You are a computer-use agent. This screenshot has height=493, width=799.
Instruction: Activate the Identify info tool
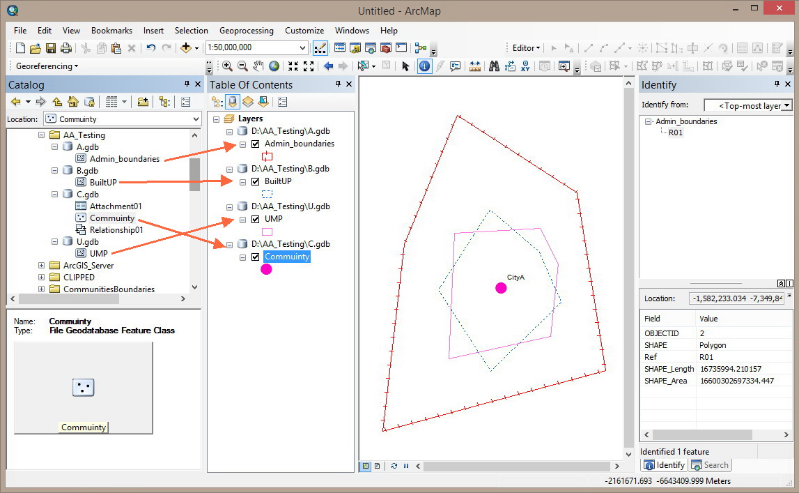pyautogui.click(x=424, y=66)
